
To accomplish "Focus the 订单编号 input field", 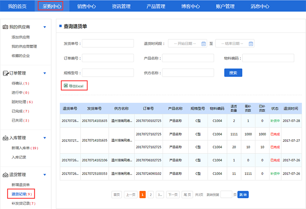I will [x=108, y=58].
